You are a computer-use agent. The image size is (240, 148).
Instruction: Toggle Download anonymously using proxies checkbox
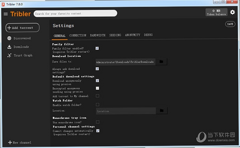tap(97, 80)
